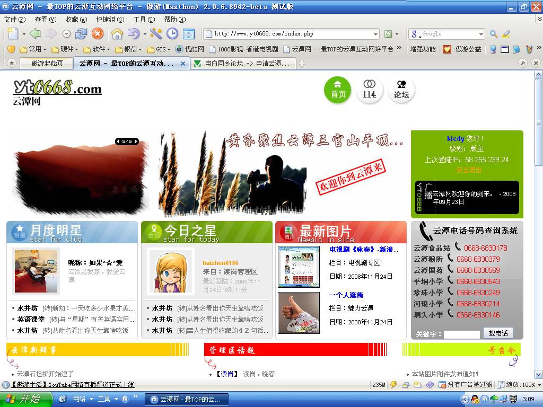Click the add new tab button
This screenshot has width=543, height=407.
click(302, 64)
